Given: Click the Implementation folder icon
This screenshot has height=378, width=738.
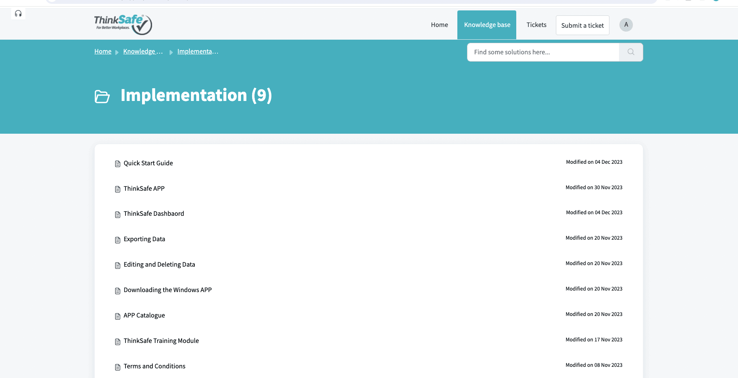Looking at the screenshot, I should [x=102, y=96].
